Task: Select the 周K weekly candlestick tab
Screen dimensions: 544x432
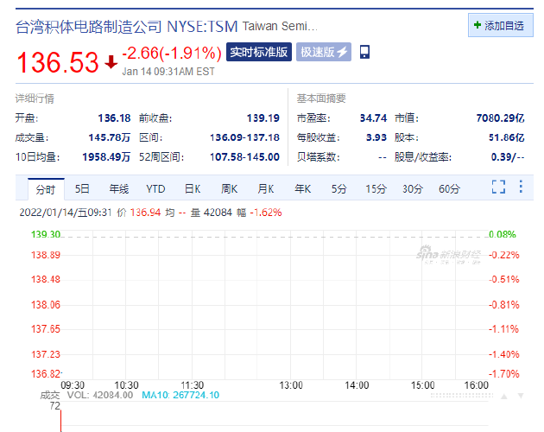Action: coord(229,189)
